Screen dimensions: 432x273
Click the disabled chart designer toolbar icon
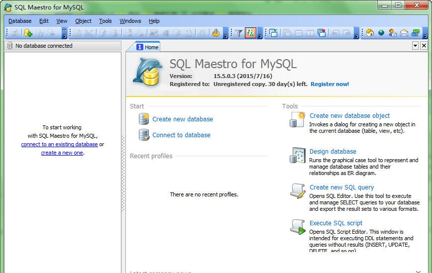(x=89, y=33)
